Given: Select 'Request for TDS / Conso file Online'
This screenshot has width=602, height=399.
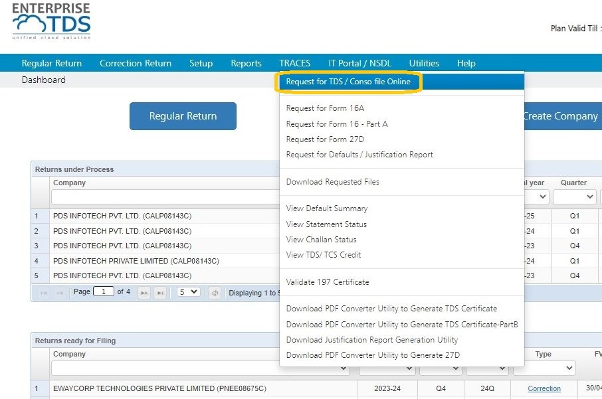Looking at the screenshot, I should (350, 82).
